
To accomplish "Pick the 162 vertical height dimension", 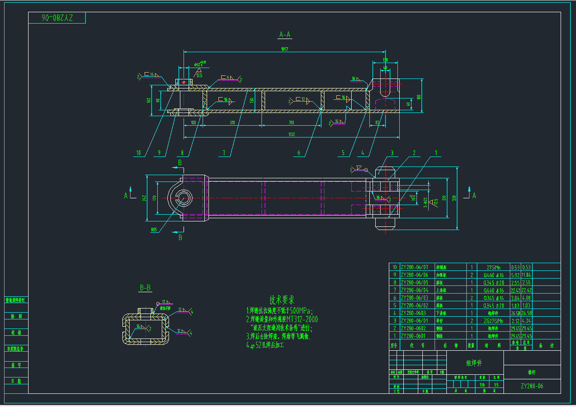I will [x=149, y=100].
